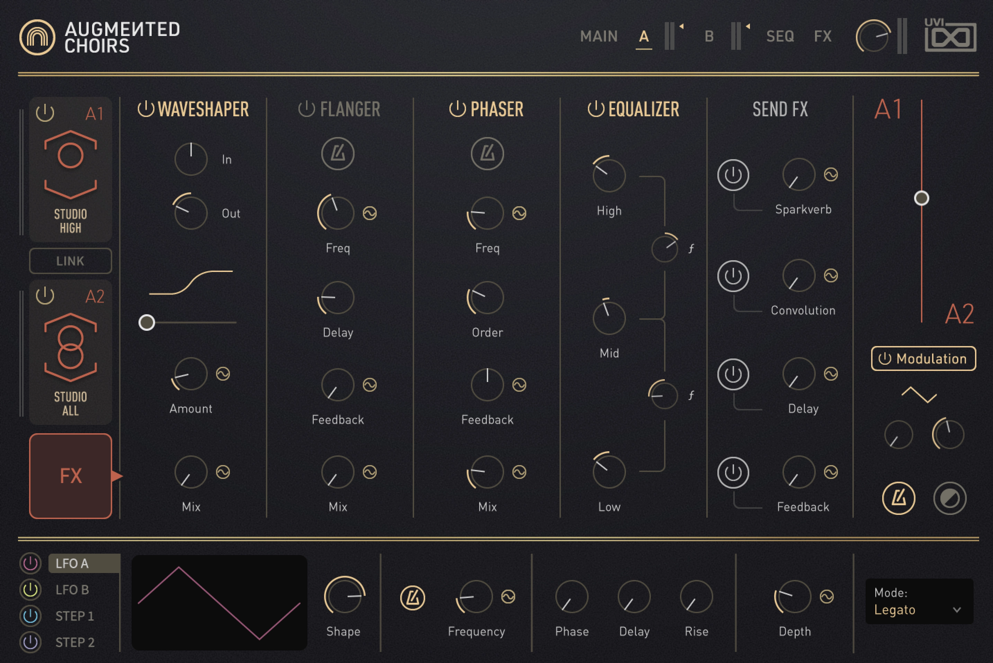Toggle the A1 layer power icon

point(45,113)
